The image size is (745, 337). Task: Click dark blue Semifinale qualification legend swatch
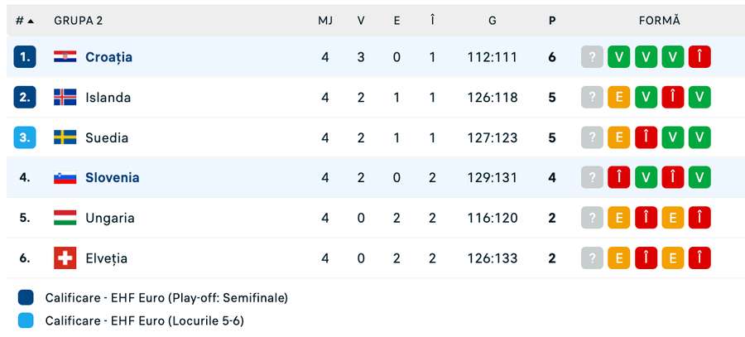(26, 297)
